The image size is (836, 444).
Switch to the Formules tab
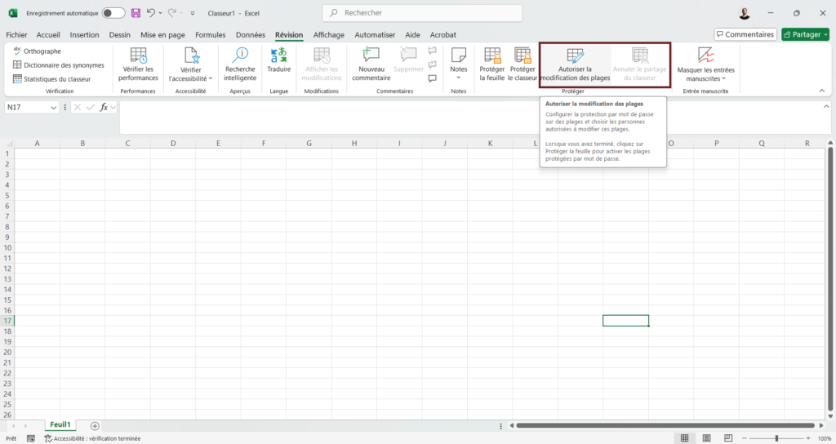210,34
